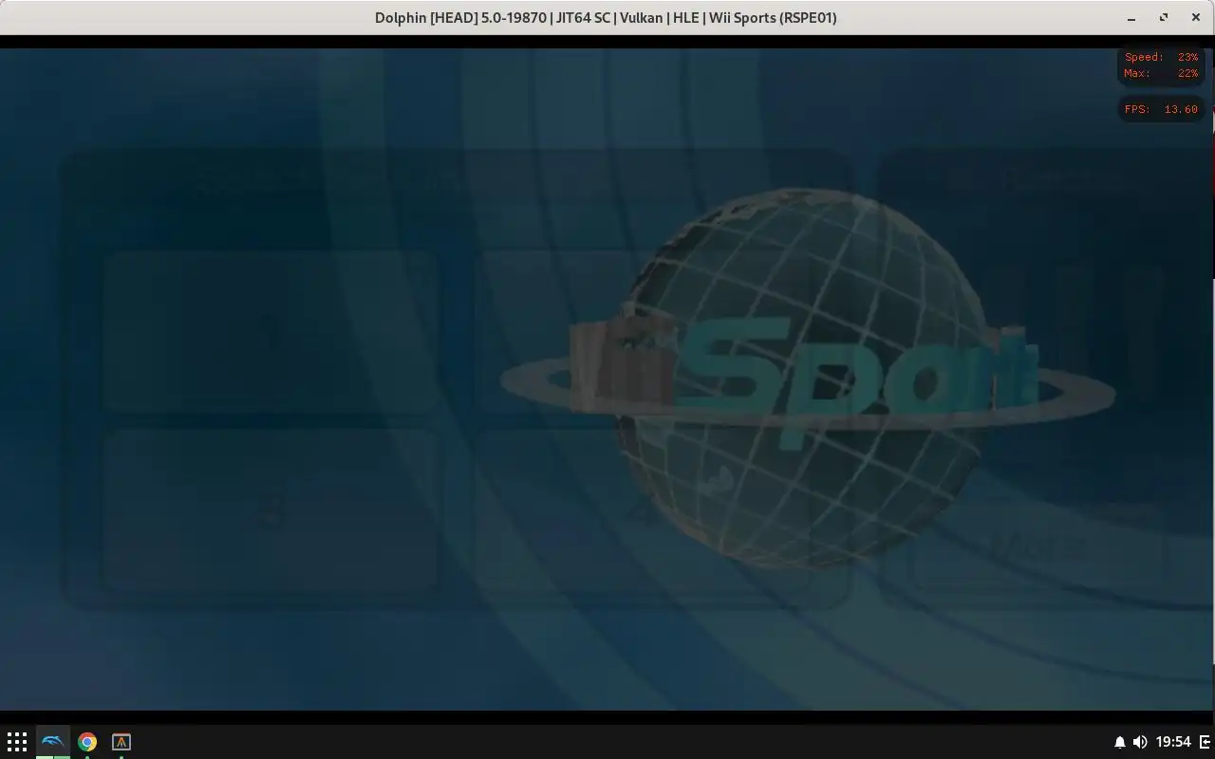Click the Dolphin window title bar text
The height and width of the screenshot is (759, 1215).
(606, 17)
